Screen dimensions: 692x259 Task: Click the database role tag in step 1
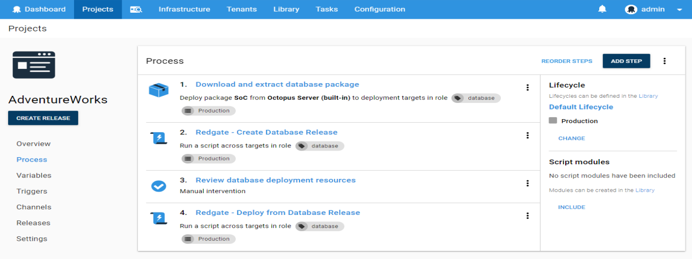point(476,98)
